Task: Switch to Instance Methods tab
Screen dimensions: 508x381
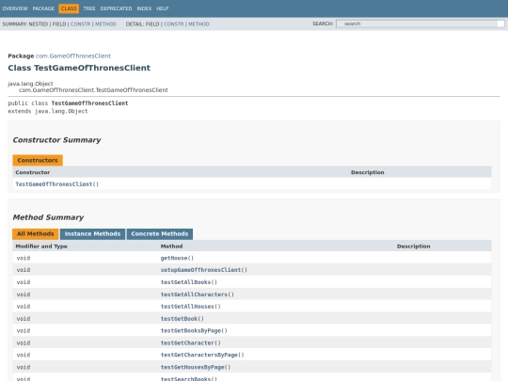Action: (x=92, y=234)
